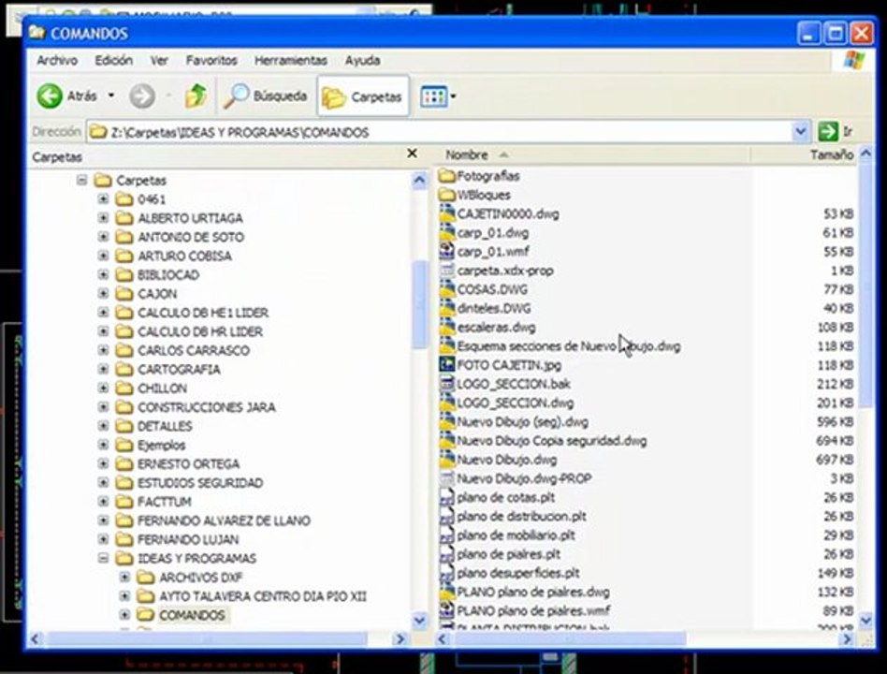Click the Fotografias folder icon
The width and height of the screenshot is (887, 674).
447,175
